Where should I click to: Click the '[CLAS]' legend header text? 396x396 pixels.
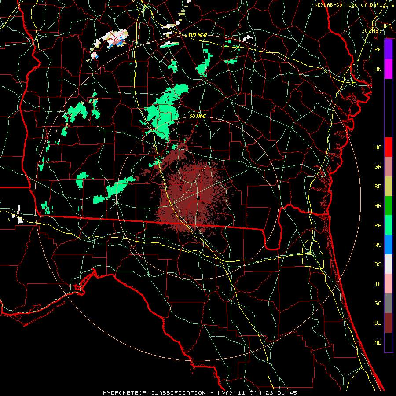(x=372, y=30)
